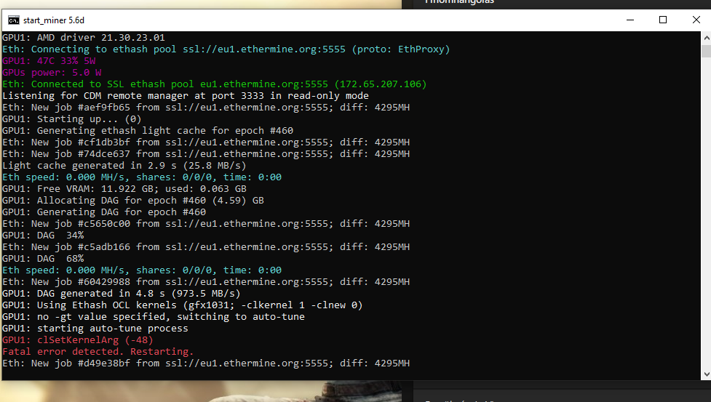Click the 'GPUs power: 5.0 W' line
The image size is (711, 402).
(x=52, y=73)
